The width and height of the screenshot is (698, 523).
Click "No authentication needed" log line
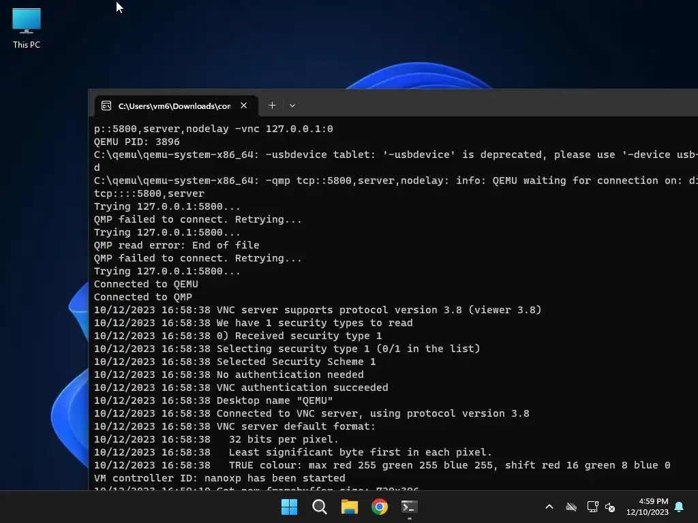[229, 375]
